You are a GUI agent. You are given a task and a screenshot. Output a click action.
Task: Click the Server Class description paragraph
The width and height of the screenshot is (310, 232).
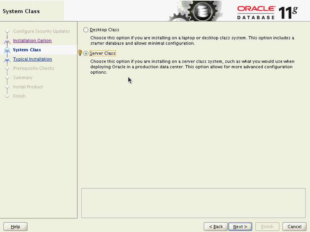click(x=192, y=67)
